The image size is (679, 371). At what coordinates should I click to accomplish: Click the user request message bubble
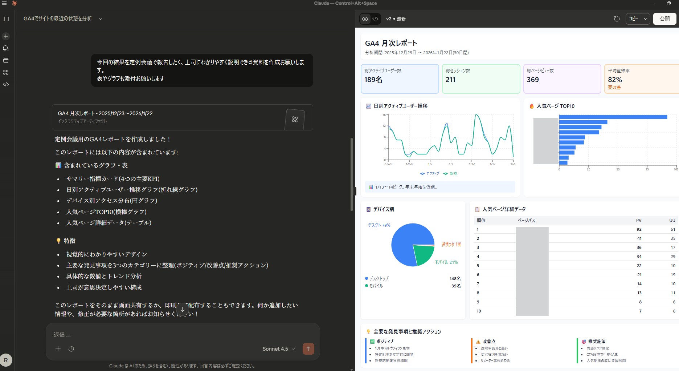coord(202,70)
